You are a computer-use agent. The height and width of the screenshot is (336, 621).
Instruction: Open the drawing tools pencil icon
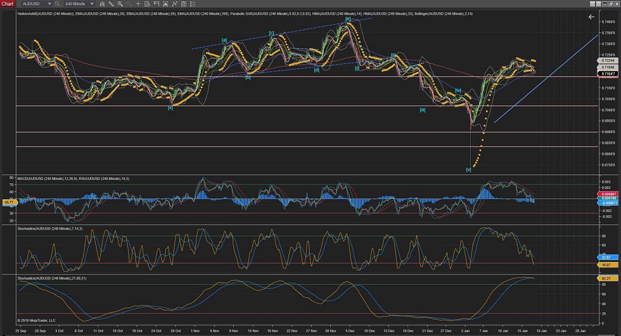[111, 3]
